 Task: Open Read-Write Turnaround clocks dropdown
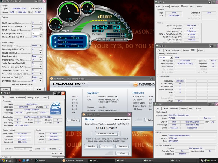[x=41, y=74]
